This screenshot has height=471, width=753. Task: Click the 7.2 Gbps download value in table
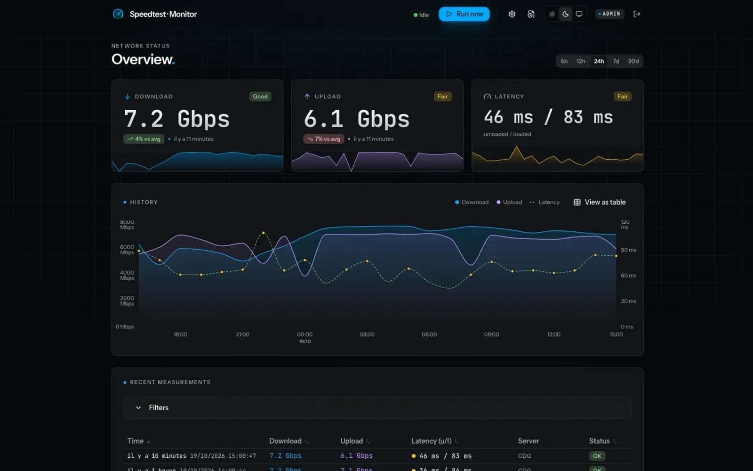(x=285, y=456)
